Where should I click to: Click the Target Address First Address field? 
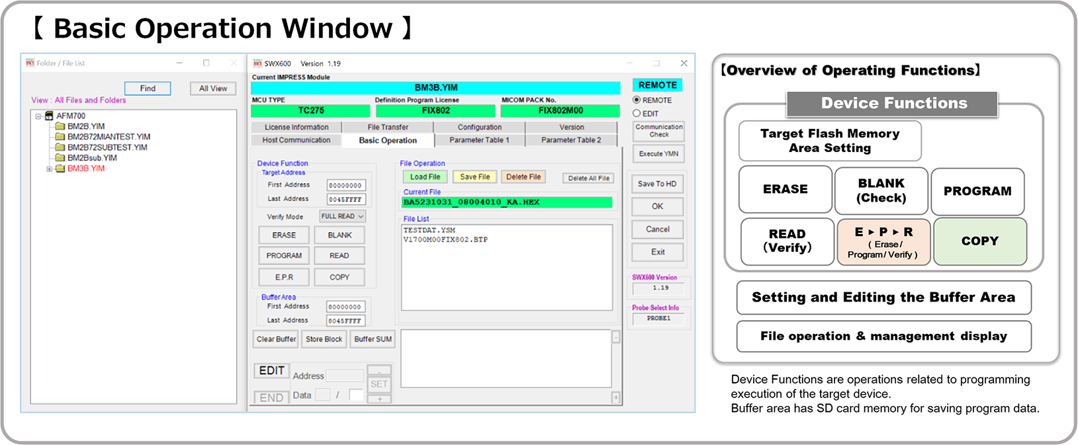tap(345, 186)
